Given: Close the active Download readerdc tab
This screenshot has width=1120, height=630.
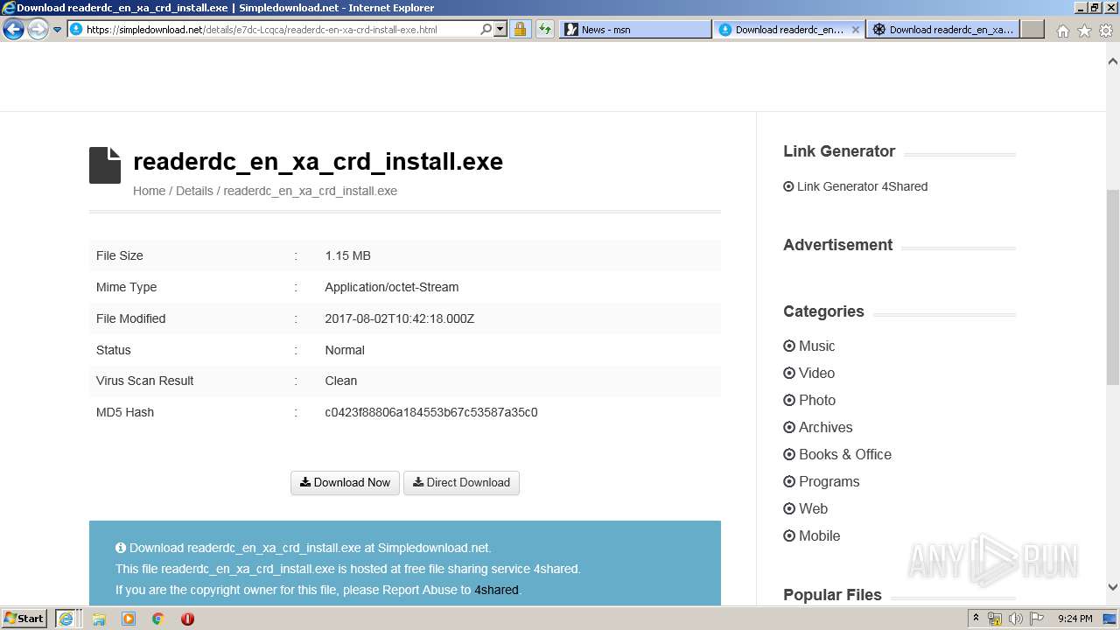Looking at the screenshot, I should click(856, 29).
